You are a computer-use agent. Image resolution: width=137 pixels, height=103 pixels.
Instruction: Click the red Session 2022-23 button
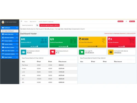50,25
